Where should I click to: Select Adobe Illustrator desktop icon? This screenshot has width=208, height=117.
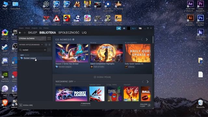pos(190,20)
